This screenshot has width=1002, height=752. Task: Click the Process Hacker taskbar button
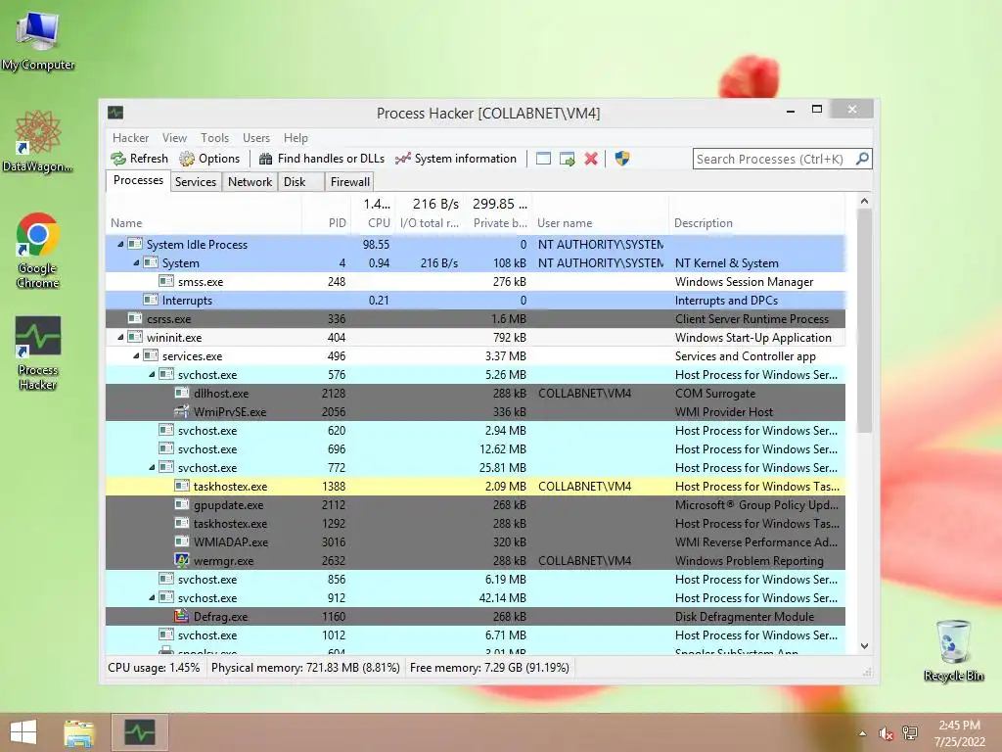[x=139, y=732]
